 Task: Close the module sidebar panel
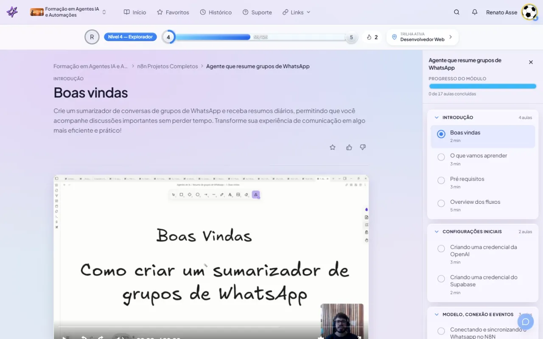[531, 62]
